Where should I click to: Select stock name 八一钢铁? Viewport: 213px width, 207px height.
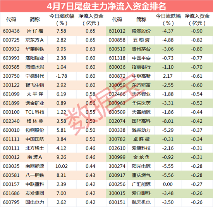click(x=35, y=175)
